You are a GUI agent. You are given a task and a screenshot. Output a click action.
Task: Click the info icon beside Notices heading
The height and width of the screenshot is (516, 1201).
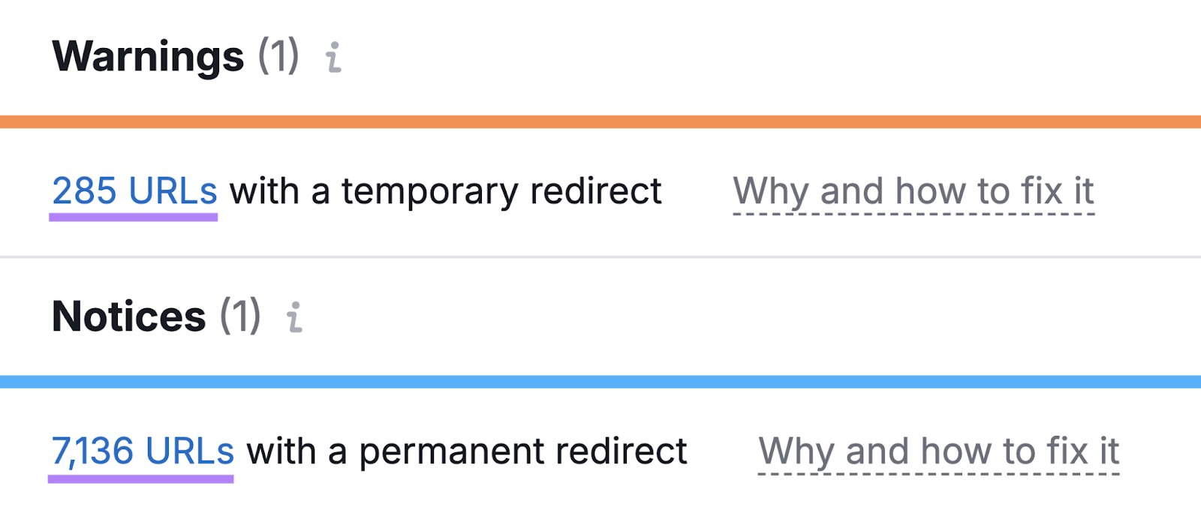(x=296, y=317)
